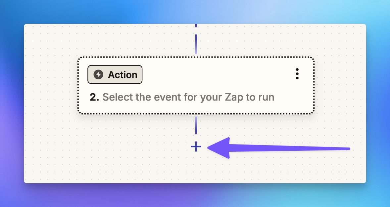The height and width of the screenshot is (207, 390).
Task: Click the plus icon below the Action step
Action: [x=196, y=146]
